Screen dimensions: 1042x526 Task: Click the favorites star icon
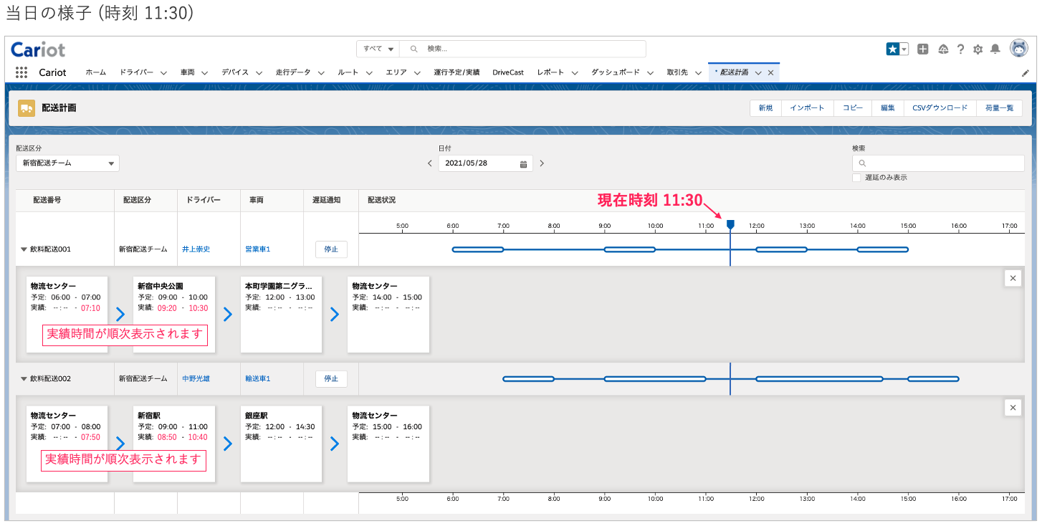point(893,49)
